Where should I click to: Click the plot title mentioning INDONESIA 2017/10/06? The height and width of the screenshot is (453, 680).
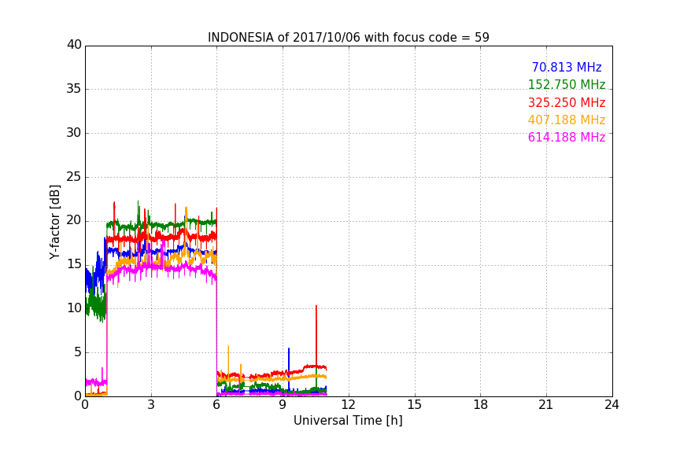click(348, 38)
